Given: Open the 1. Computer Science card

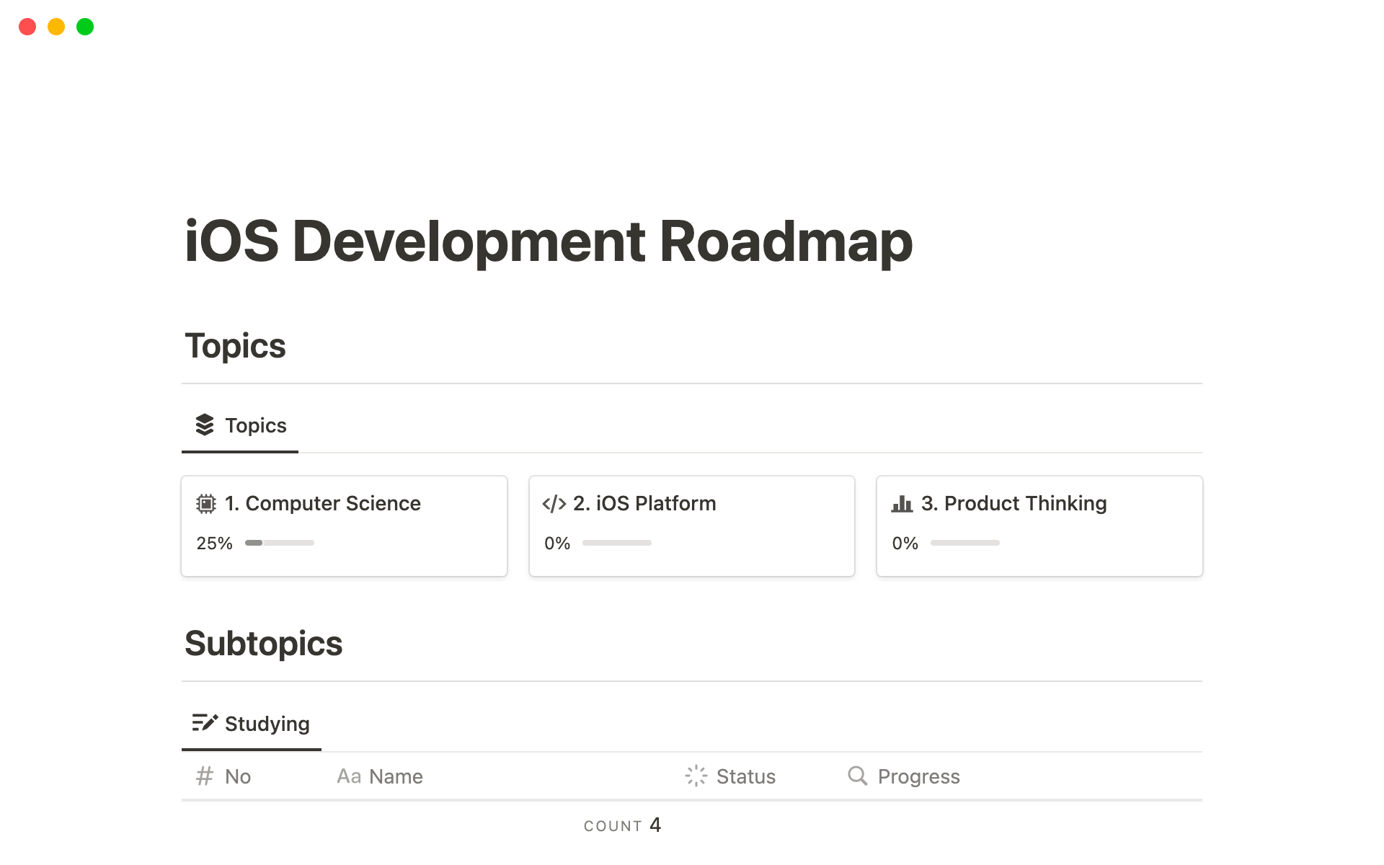Looking at the screenshot, I should coord(333,503).
